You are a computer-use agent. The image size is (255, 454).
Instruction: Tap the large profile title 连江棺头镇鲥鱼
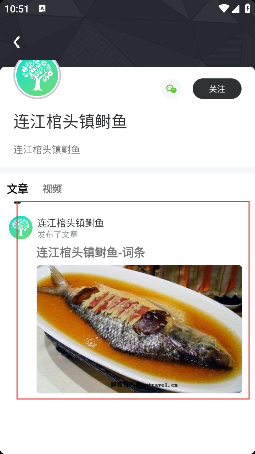pyautogui.click(x=70, y=122)
